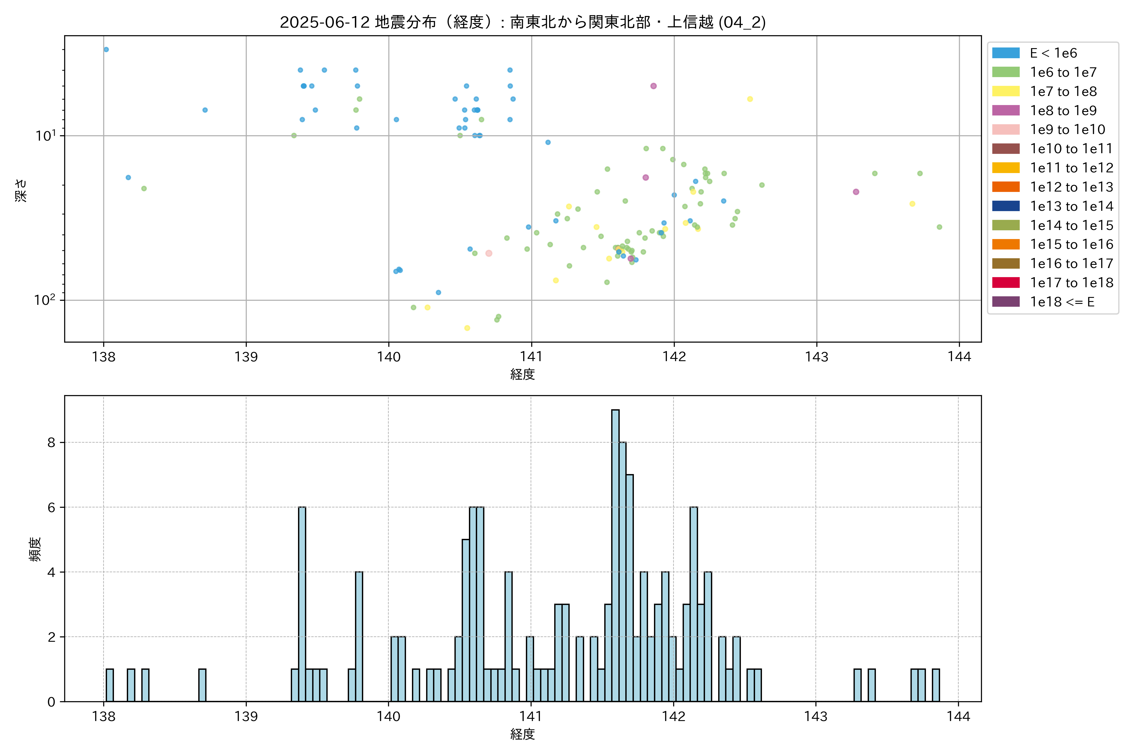This screenshot has height=755, width=1133.
Task: Click the purple 1e18 <= E legend swatch
Action: tap(1006, 302)
